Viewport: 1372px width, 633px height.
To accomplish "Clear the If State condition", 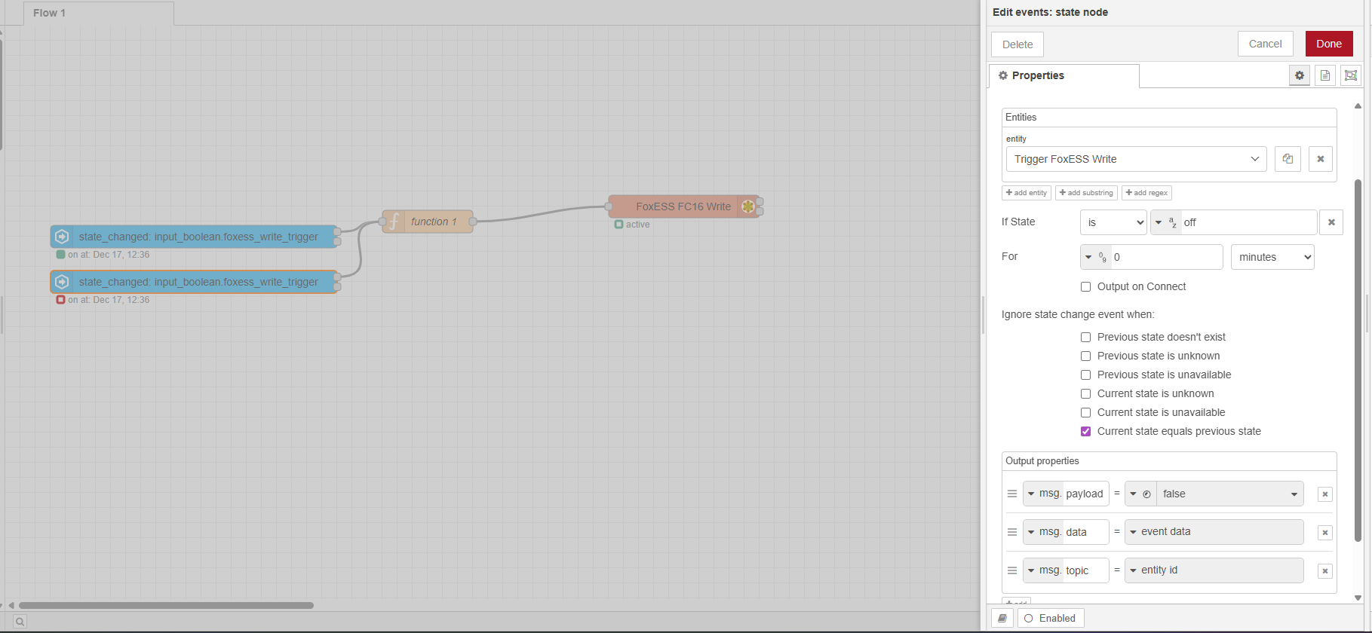I will pos(1331,222).
